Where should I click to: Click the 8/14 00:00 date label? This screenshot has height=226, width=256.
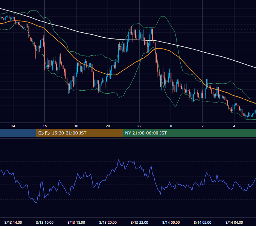[x=171, y=222]
